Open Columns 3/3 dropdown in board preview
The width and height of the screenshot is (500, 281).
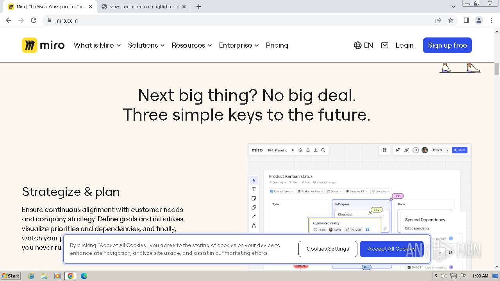click(x=357, y=191)
